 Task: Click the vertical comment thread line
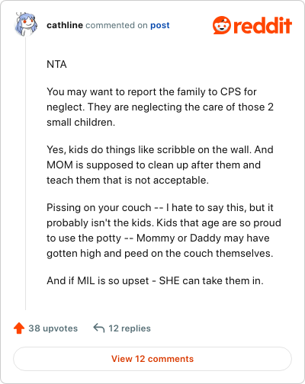[x=26, y=174]
